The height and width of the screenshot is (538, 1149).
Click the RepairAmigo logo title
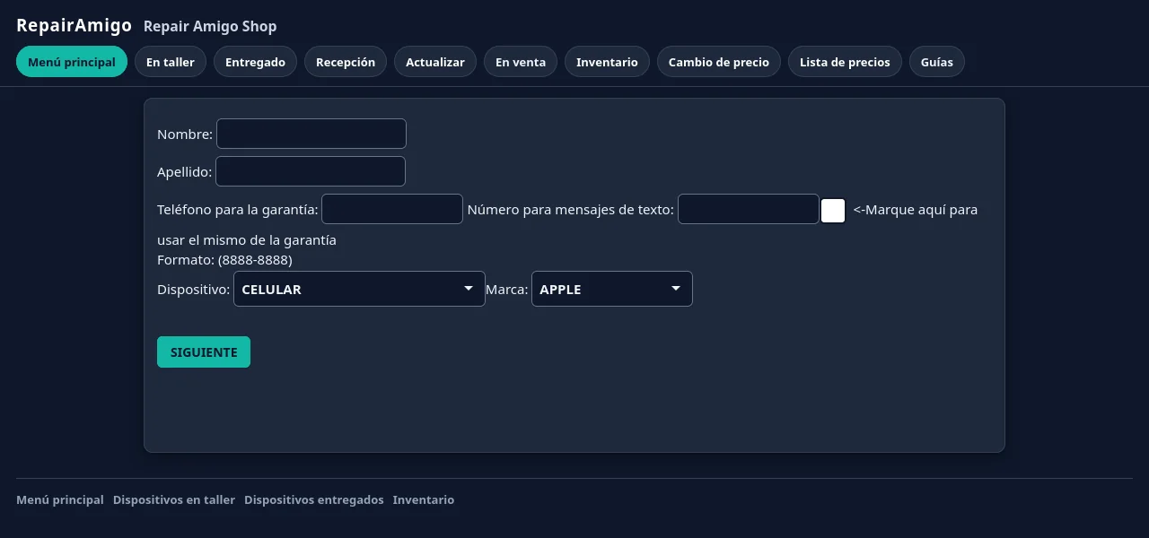click(x=75, y=25)
